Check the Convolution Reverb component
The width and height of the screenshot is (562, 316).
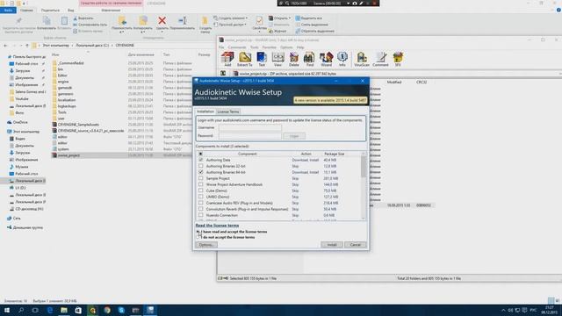tap(201, 209)
